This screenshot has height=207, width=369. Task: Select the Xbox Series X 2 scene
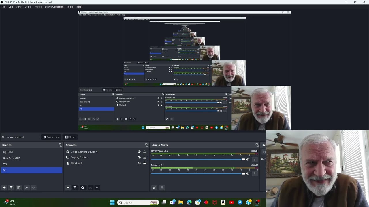(x=31, y=158)
